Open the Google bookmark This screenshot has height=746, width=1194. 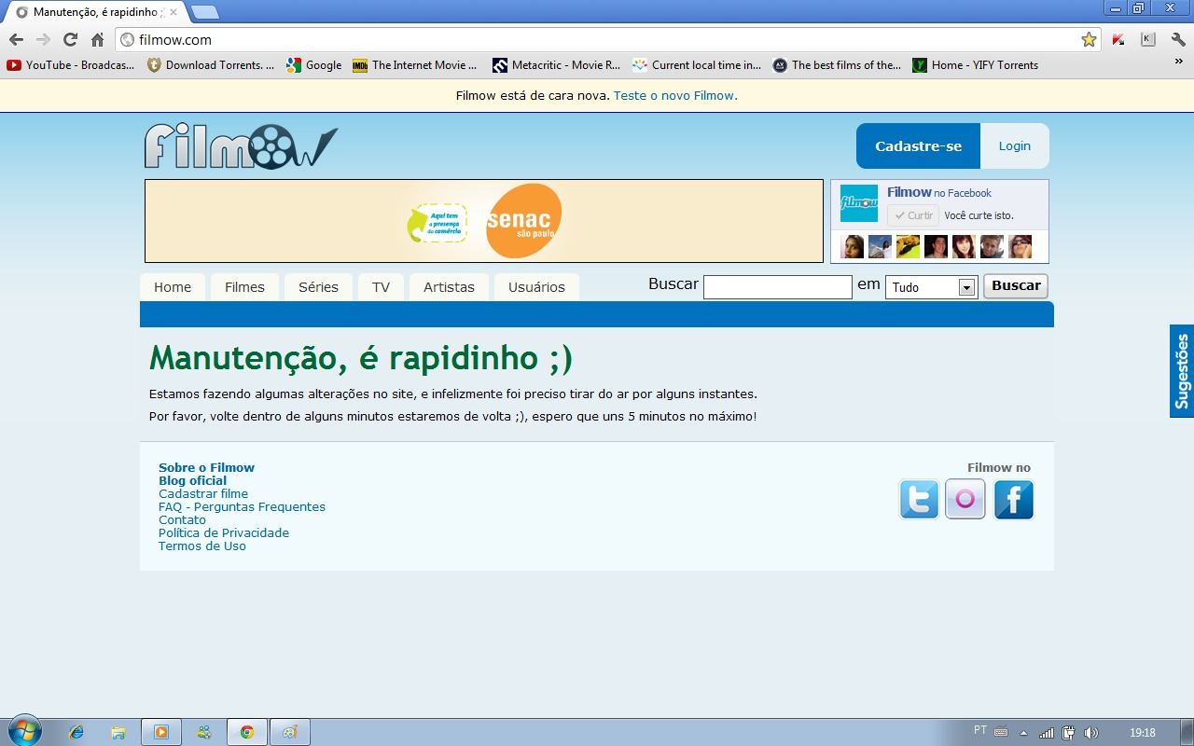tap(314, 65)
